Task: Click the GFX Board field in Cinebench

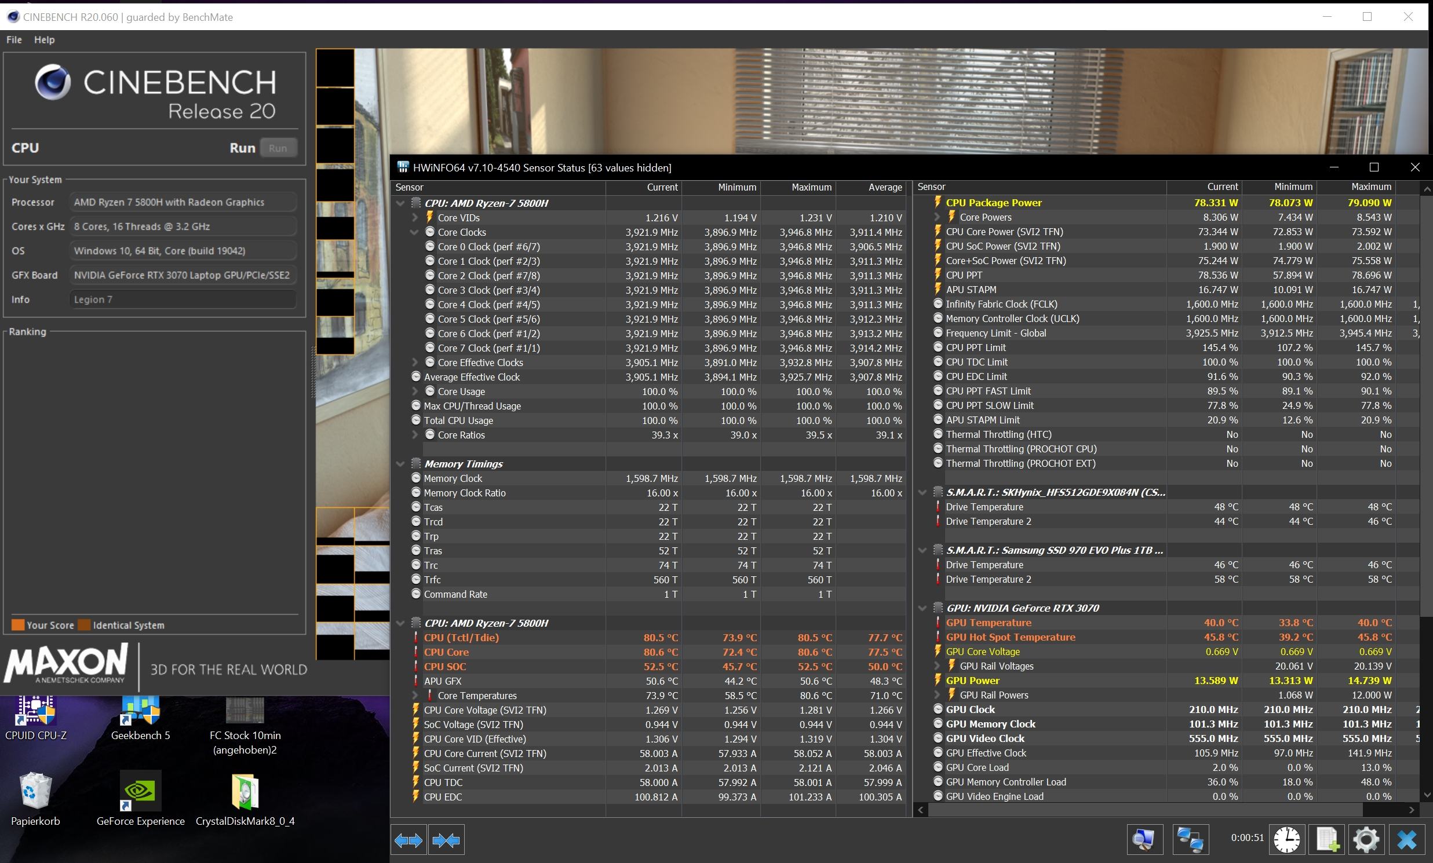Action: tap(183, 275)
